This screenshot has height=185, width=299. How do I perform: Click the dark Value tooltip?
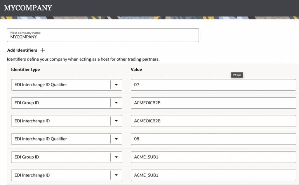pos(237,75)
